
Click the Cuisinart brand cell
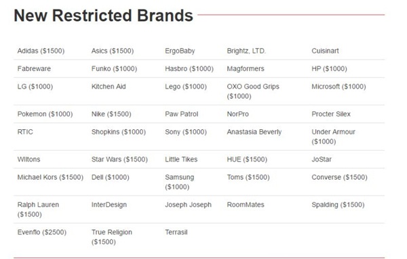325,51
